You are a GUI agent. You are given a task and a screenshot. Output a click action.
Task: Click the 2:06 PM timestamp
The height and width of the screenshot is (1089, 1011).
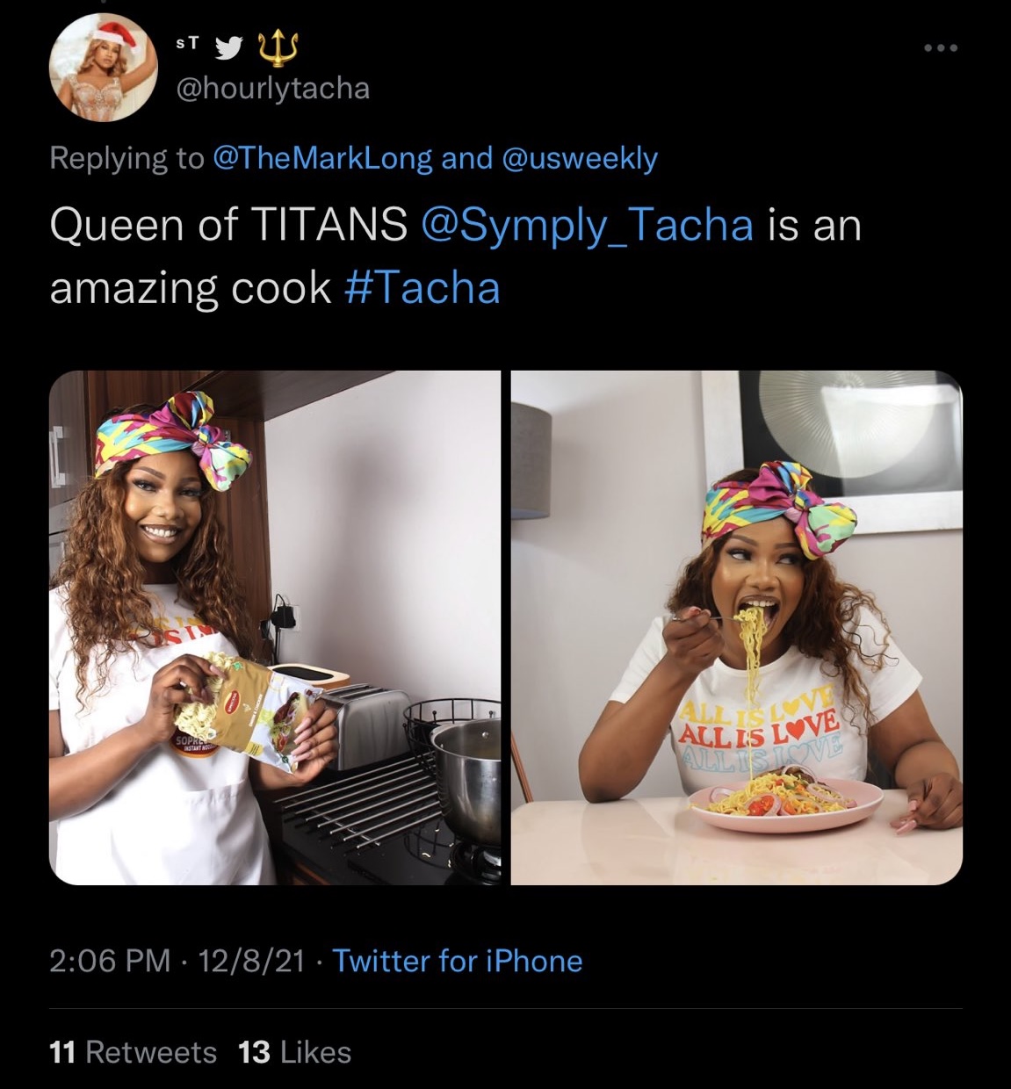point(110,961)
